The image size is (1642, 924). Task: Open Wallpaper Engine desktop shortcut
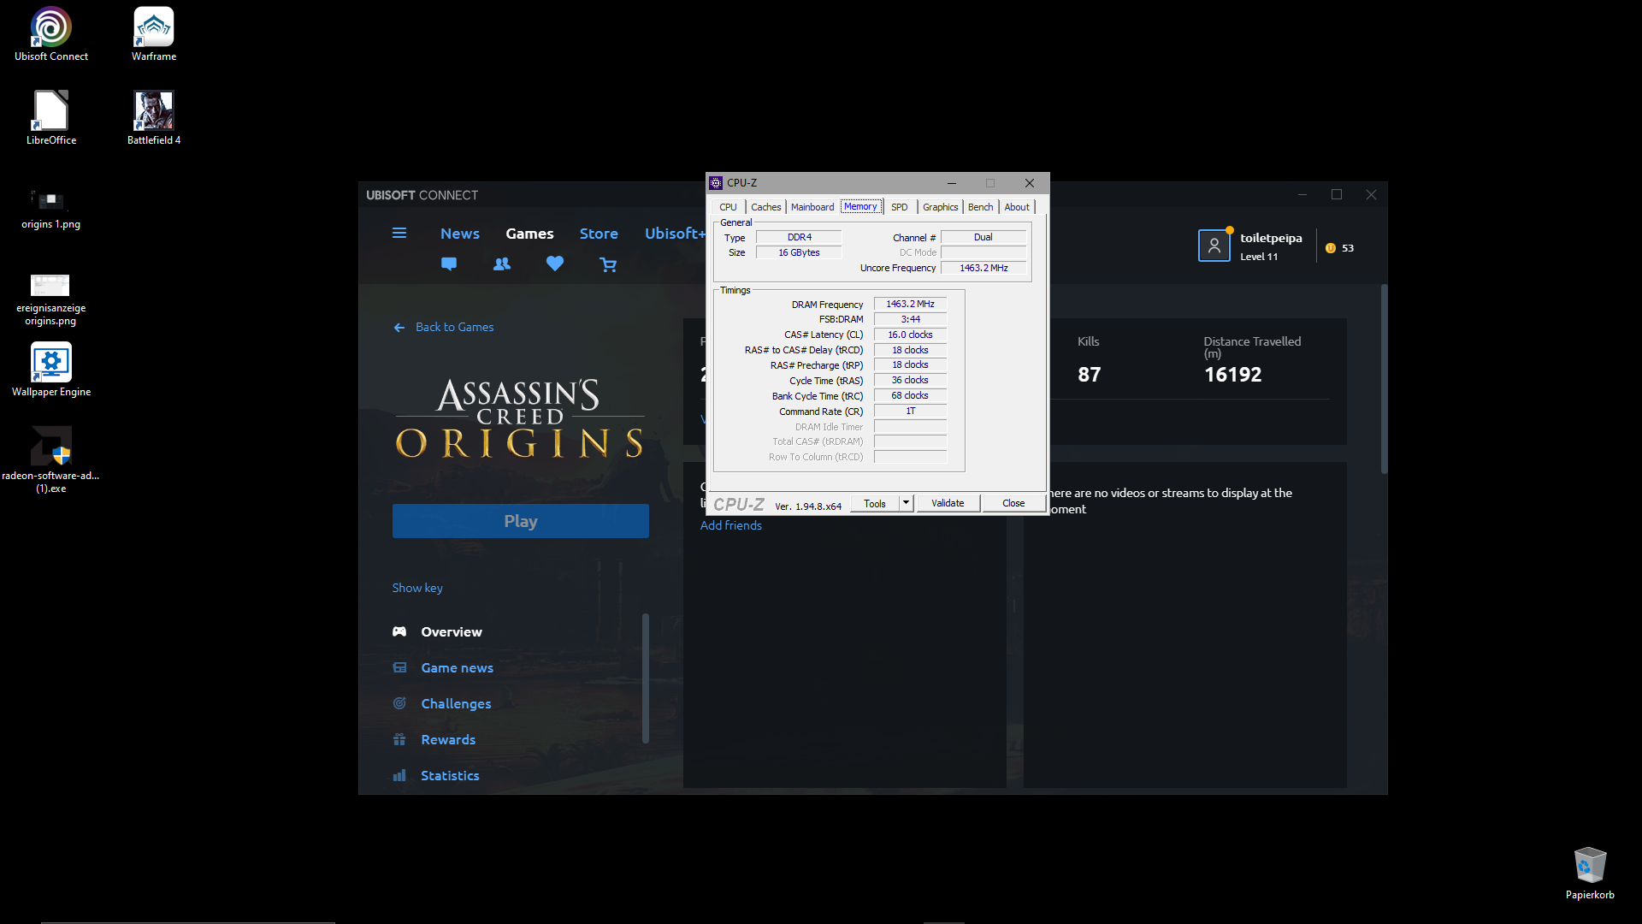click(x=51, y=370)
